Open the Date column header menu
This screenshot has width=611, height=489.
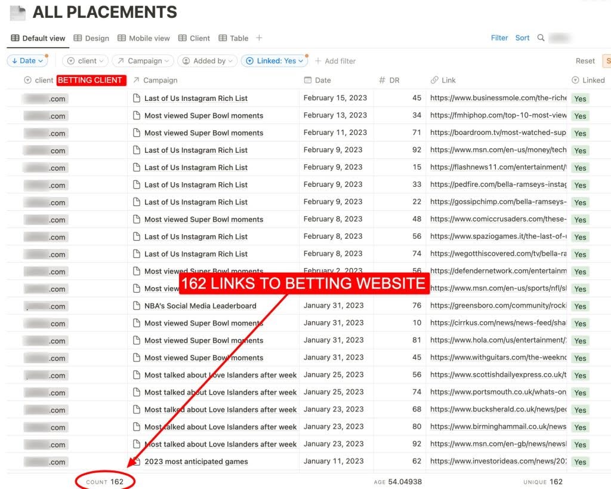pyautogui.click(x=317, y=81)
